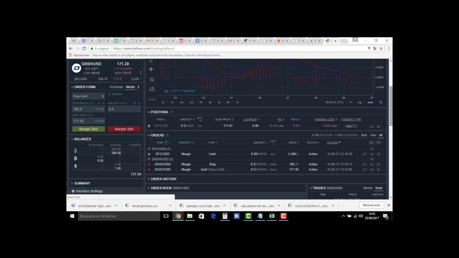Open Calculator from the Windows taskbar
Screen dimensions: 459x258
225,216
